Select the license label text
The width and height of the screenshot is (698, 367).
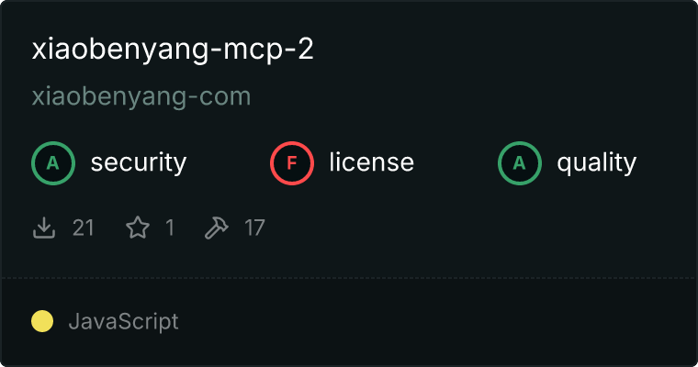(372, 162)
